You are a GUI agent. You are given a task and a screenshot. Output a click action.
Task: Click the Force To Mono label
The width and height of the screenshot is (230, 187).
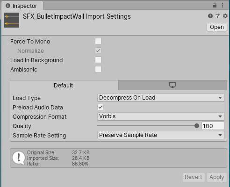(30, 42)
